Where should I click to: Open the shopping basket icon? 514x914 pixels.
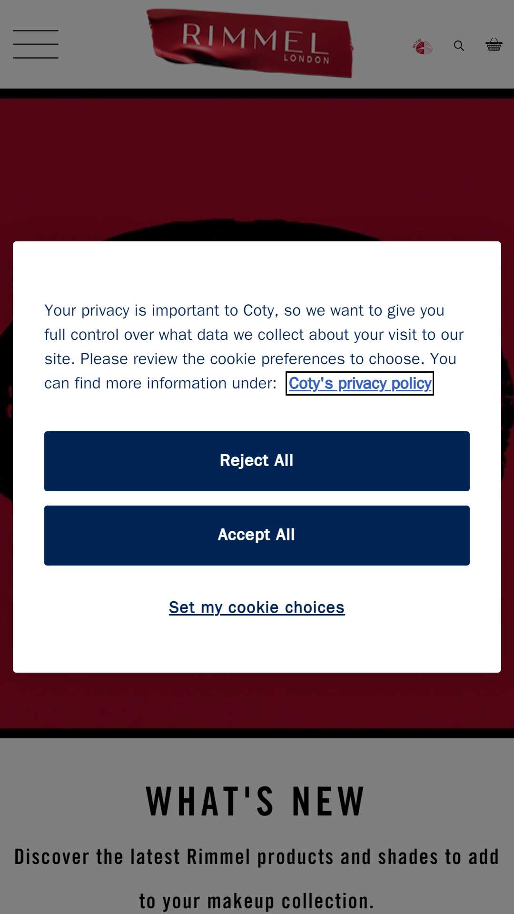[x=494, y=45]
